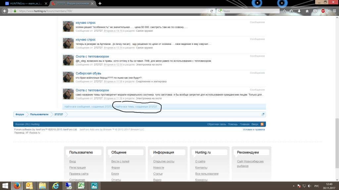The width and height of the screenshot is (339, 190).
Task: Click 'Найти все темы, созданные 272727' link
Action: (x=136, y=107)
